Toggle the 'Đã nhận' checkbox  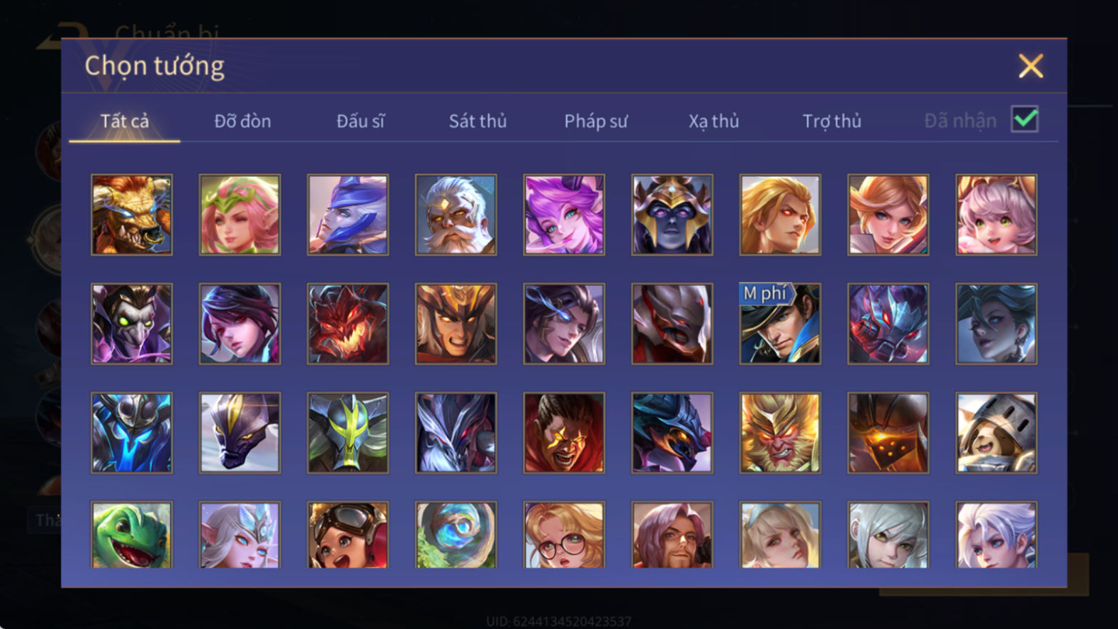coord(1025,119)
